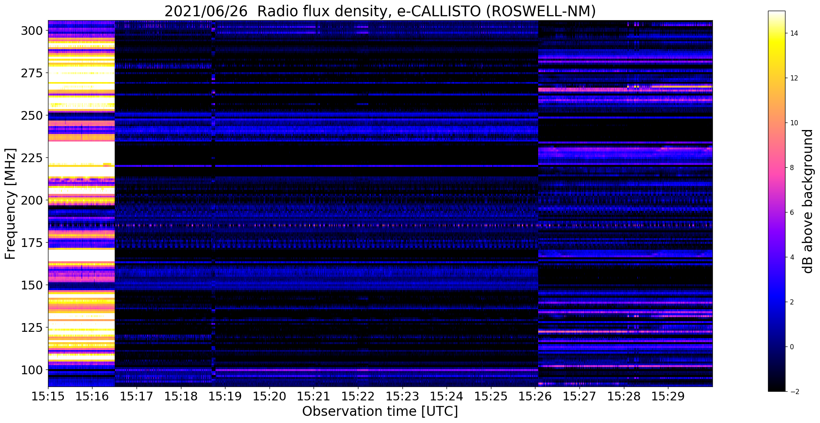Click the 15:20 time tick label
Screen dimensions: 820x423
click(x=269, y=396)
